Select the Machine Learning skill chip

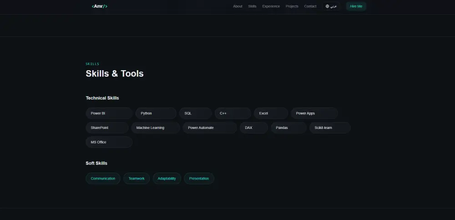(x=156, y=128)
